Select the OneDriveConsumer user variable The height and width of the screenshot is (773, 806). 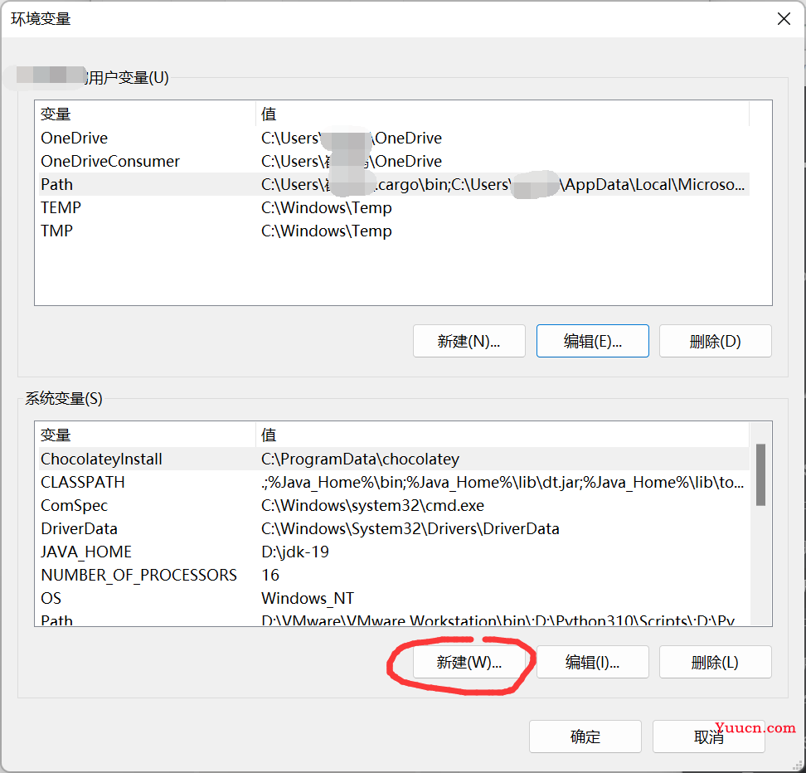point(394,161)
